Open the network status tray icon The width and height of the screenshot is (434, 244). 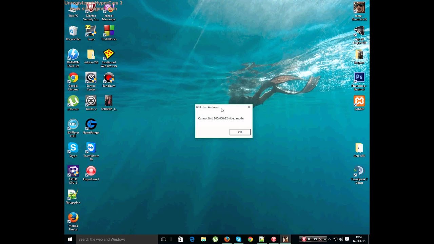click(x=335, y=239)
